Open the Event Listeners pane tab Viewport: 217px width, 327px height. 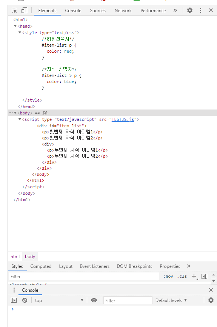[x=95, y=266]
